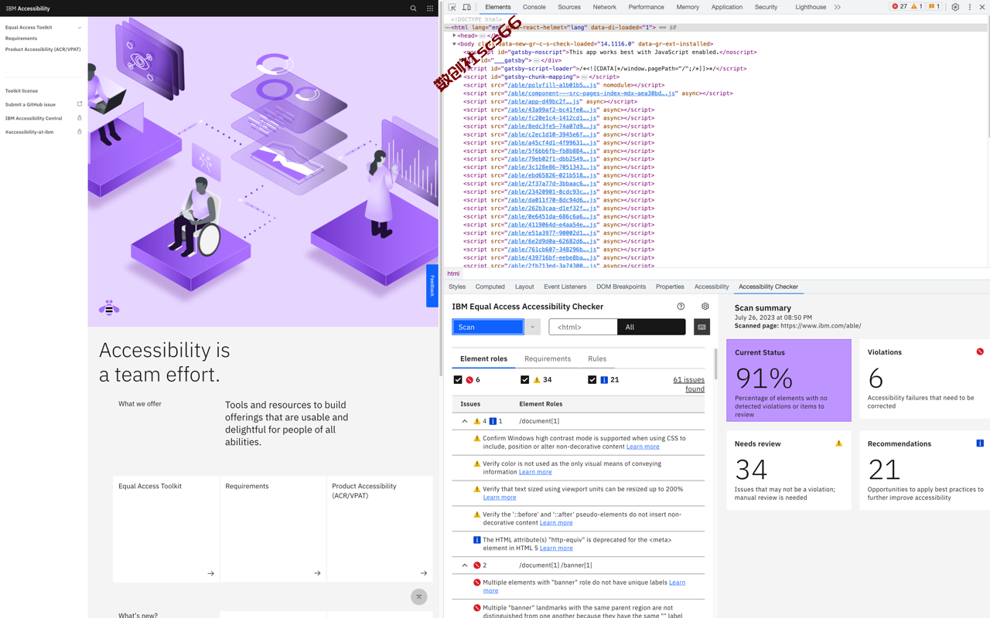Open the Lighthouse tab
Image resolution: width=990 pixels, height=618 pixels.
coord(811,7)
